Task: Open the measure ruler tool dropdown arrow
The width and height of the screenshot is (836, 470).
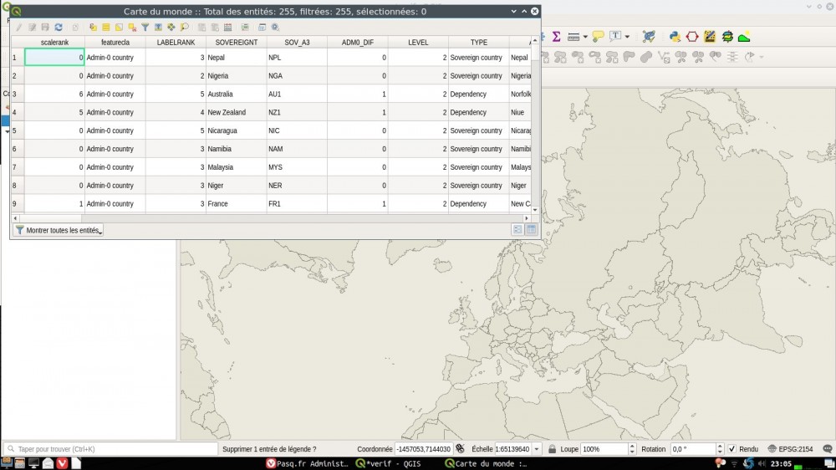Action: [x=585, y=37]
